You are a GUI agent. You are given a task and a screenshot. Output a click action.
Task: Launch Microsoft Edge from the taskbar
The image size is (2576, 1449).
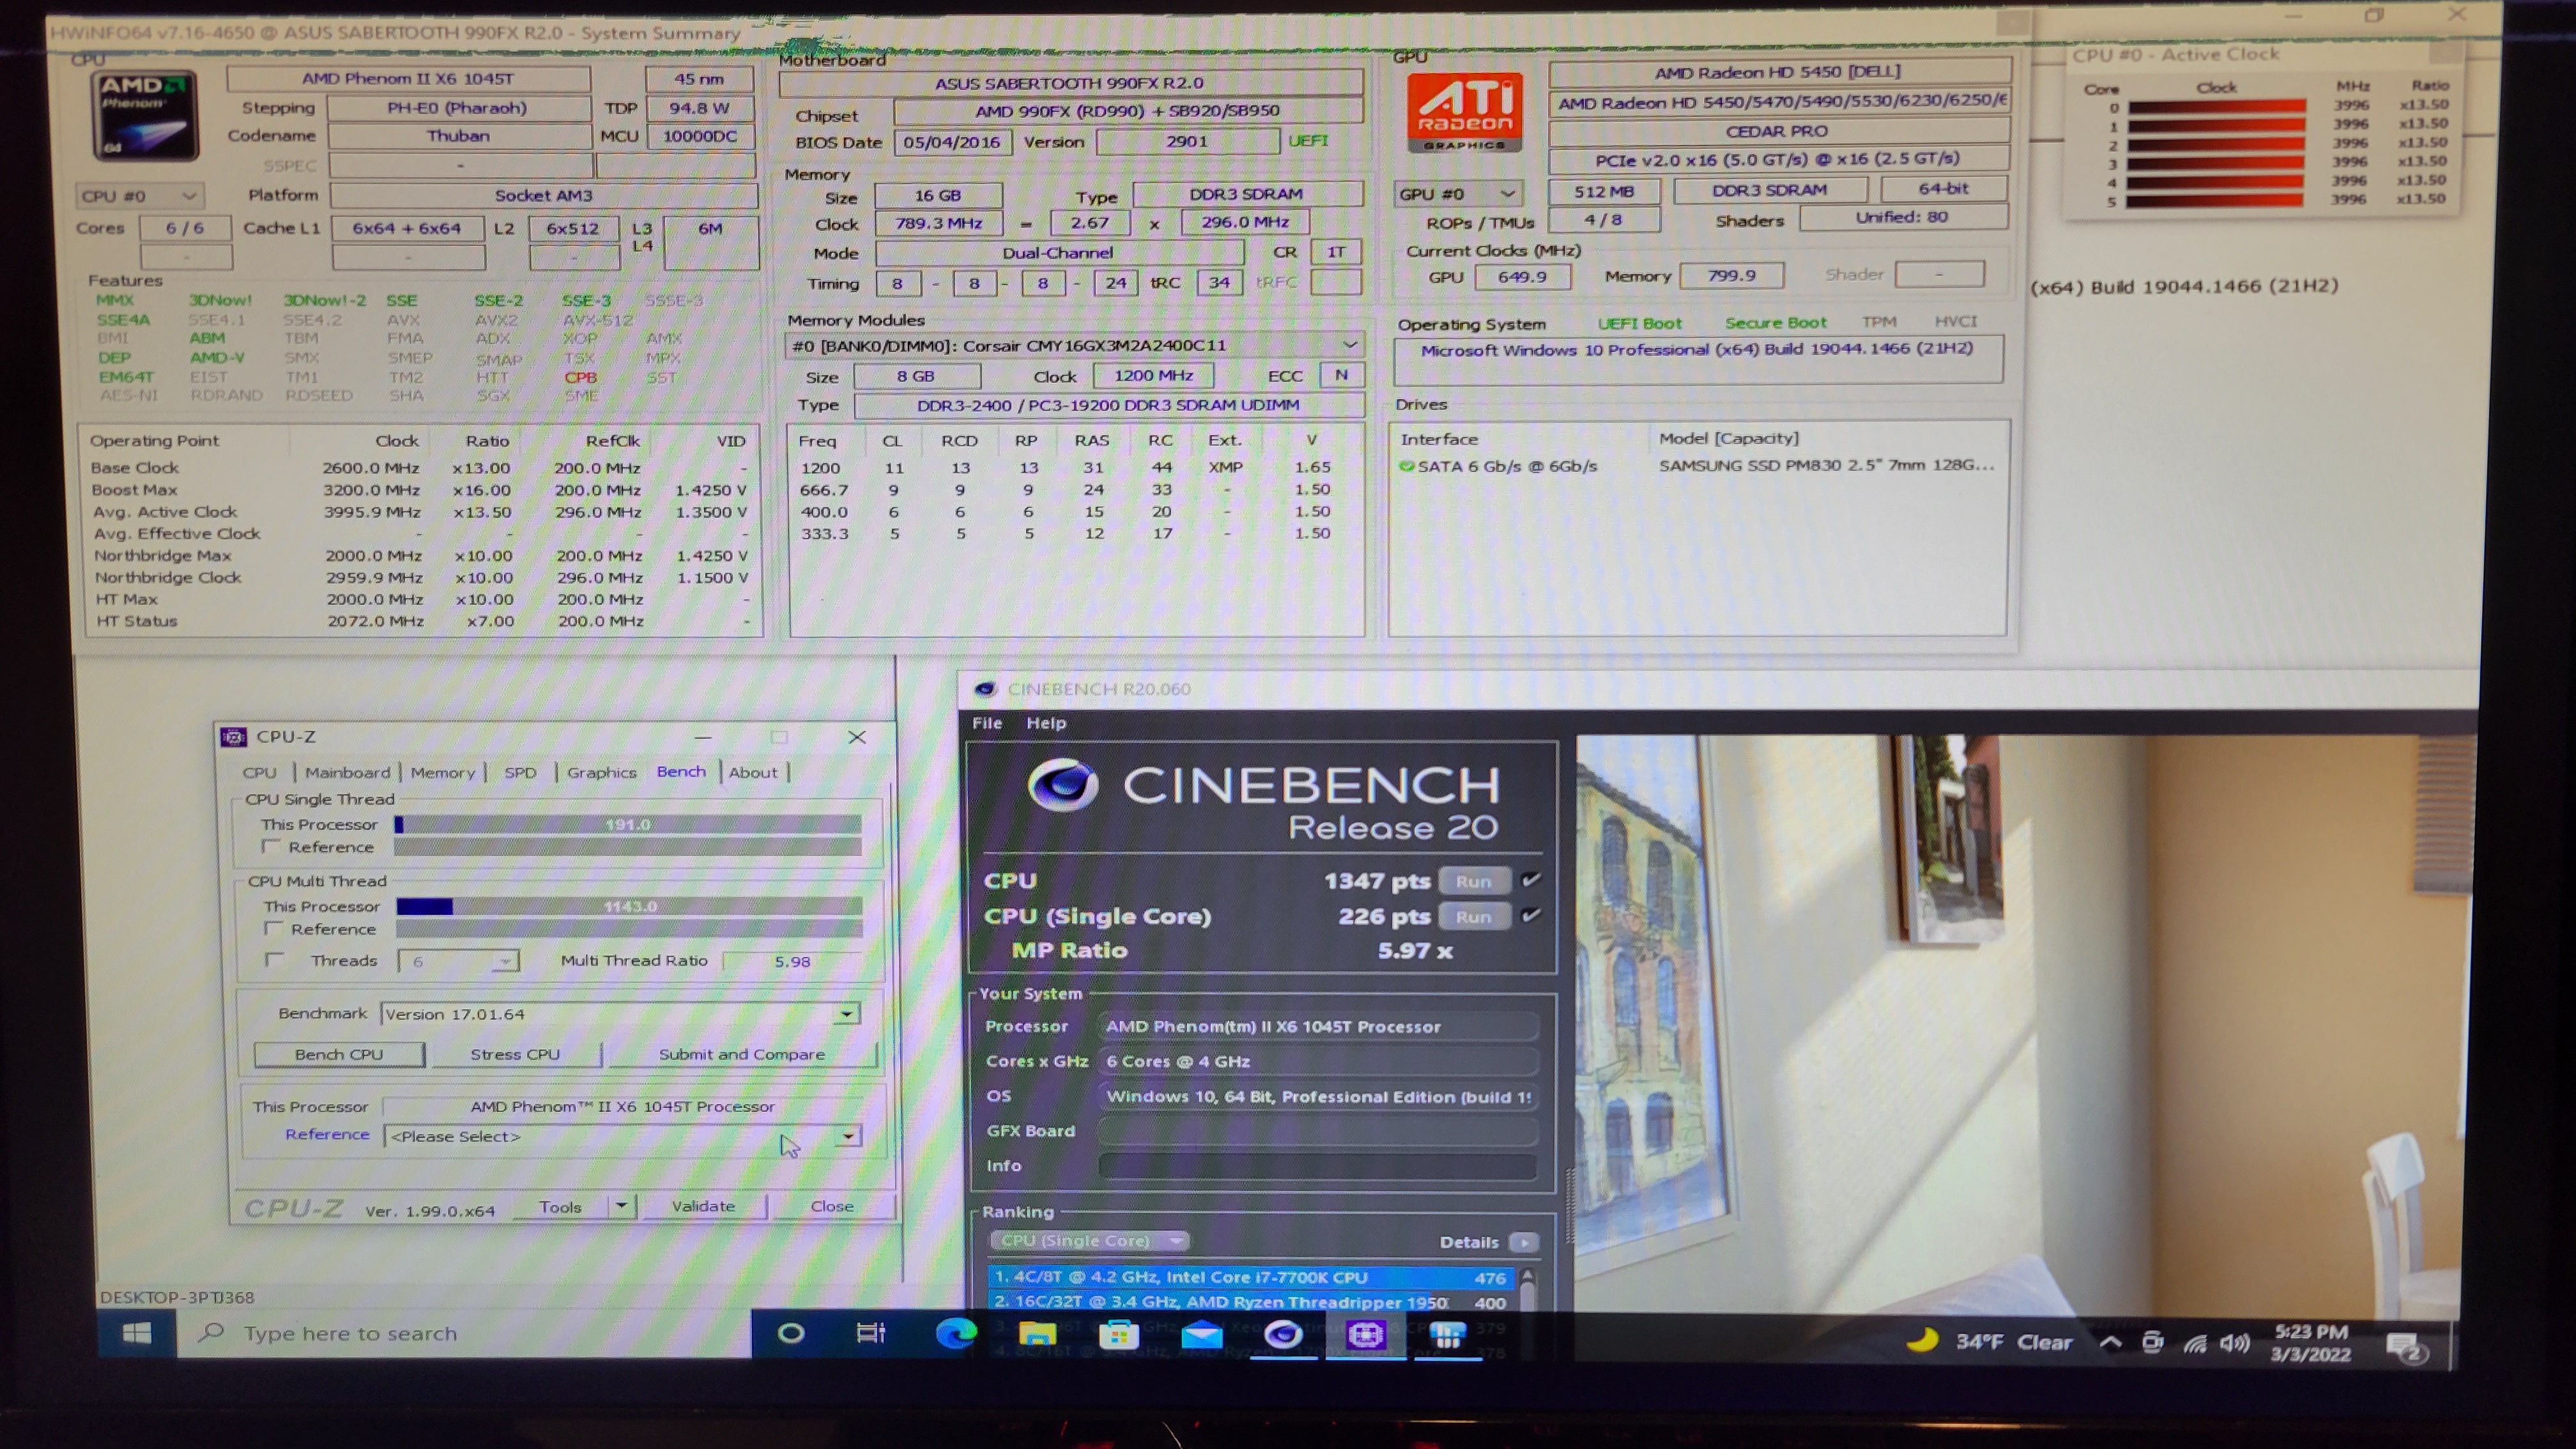tap(955, 1333)
